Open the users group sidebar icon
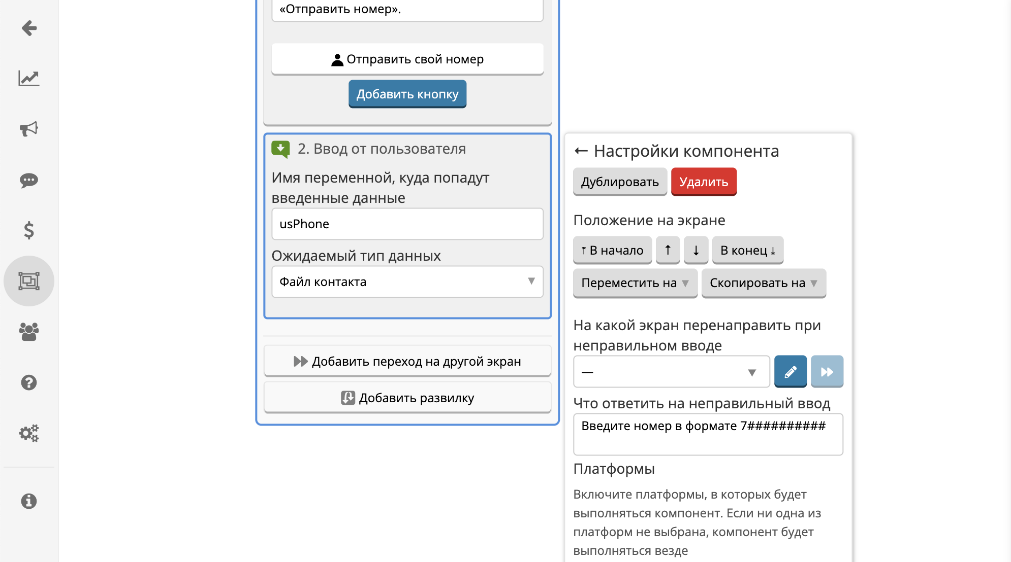The image size is (1011, 562). click(x=29, y=332)
